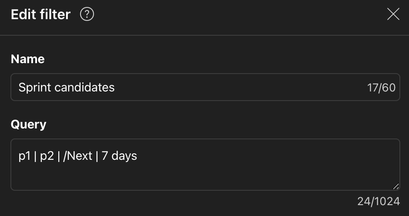409x216 pixels.
Task: Click the word "Sprint" in Name field
Action: (x=34, y=87)
